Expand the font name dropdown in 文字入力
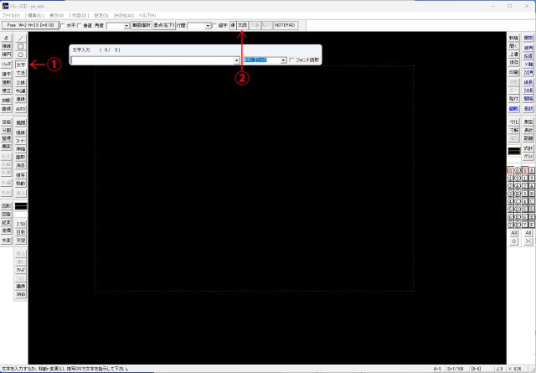The image size is (536, 373). [x=284, y=60]
